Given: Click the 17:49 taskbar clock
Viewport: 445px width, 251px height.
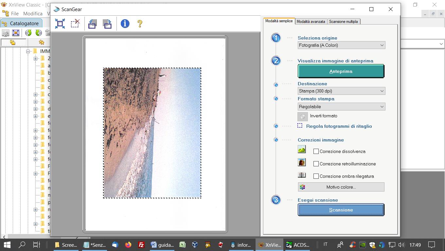Looking at the screenshot, I should 415,244.
